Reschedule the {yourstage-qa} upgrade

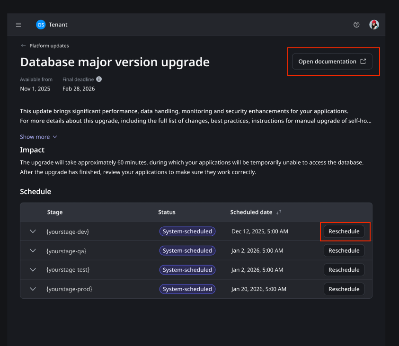344,250
